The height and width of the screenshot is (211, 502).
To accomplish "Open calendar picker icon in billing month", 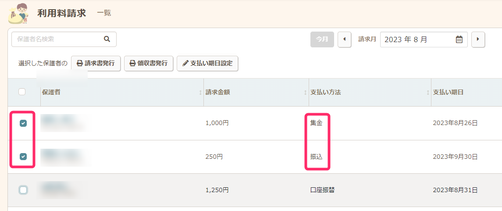I will [x=459, y=39].
